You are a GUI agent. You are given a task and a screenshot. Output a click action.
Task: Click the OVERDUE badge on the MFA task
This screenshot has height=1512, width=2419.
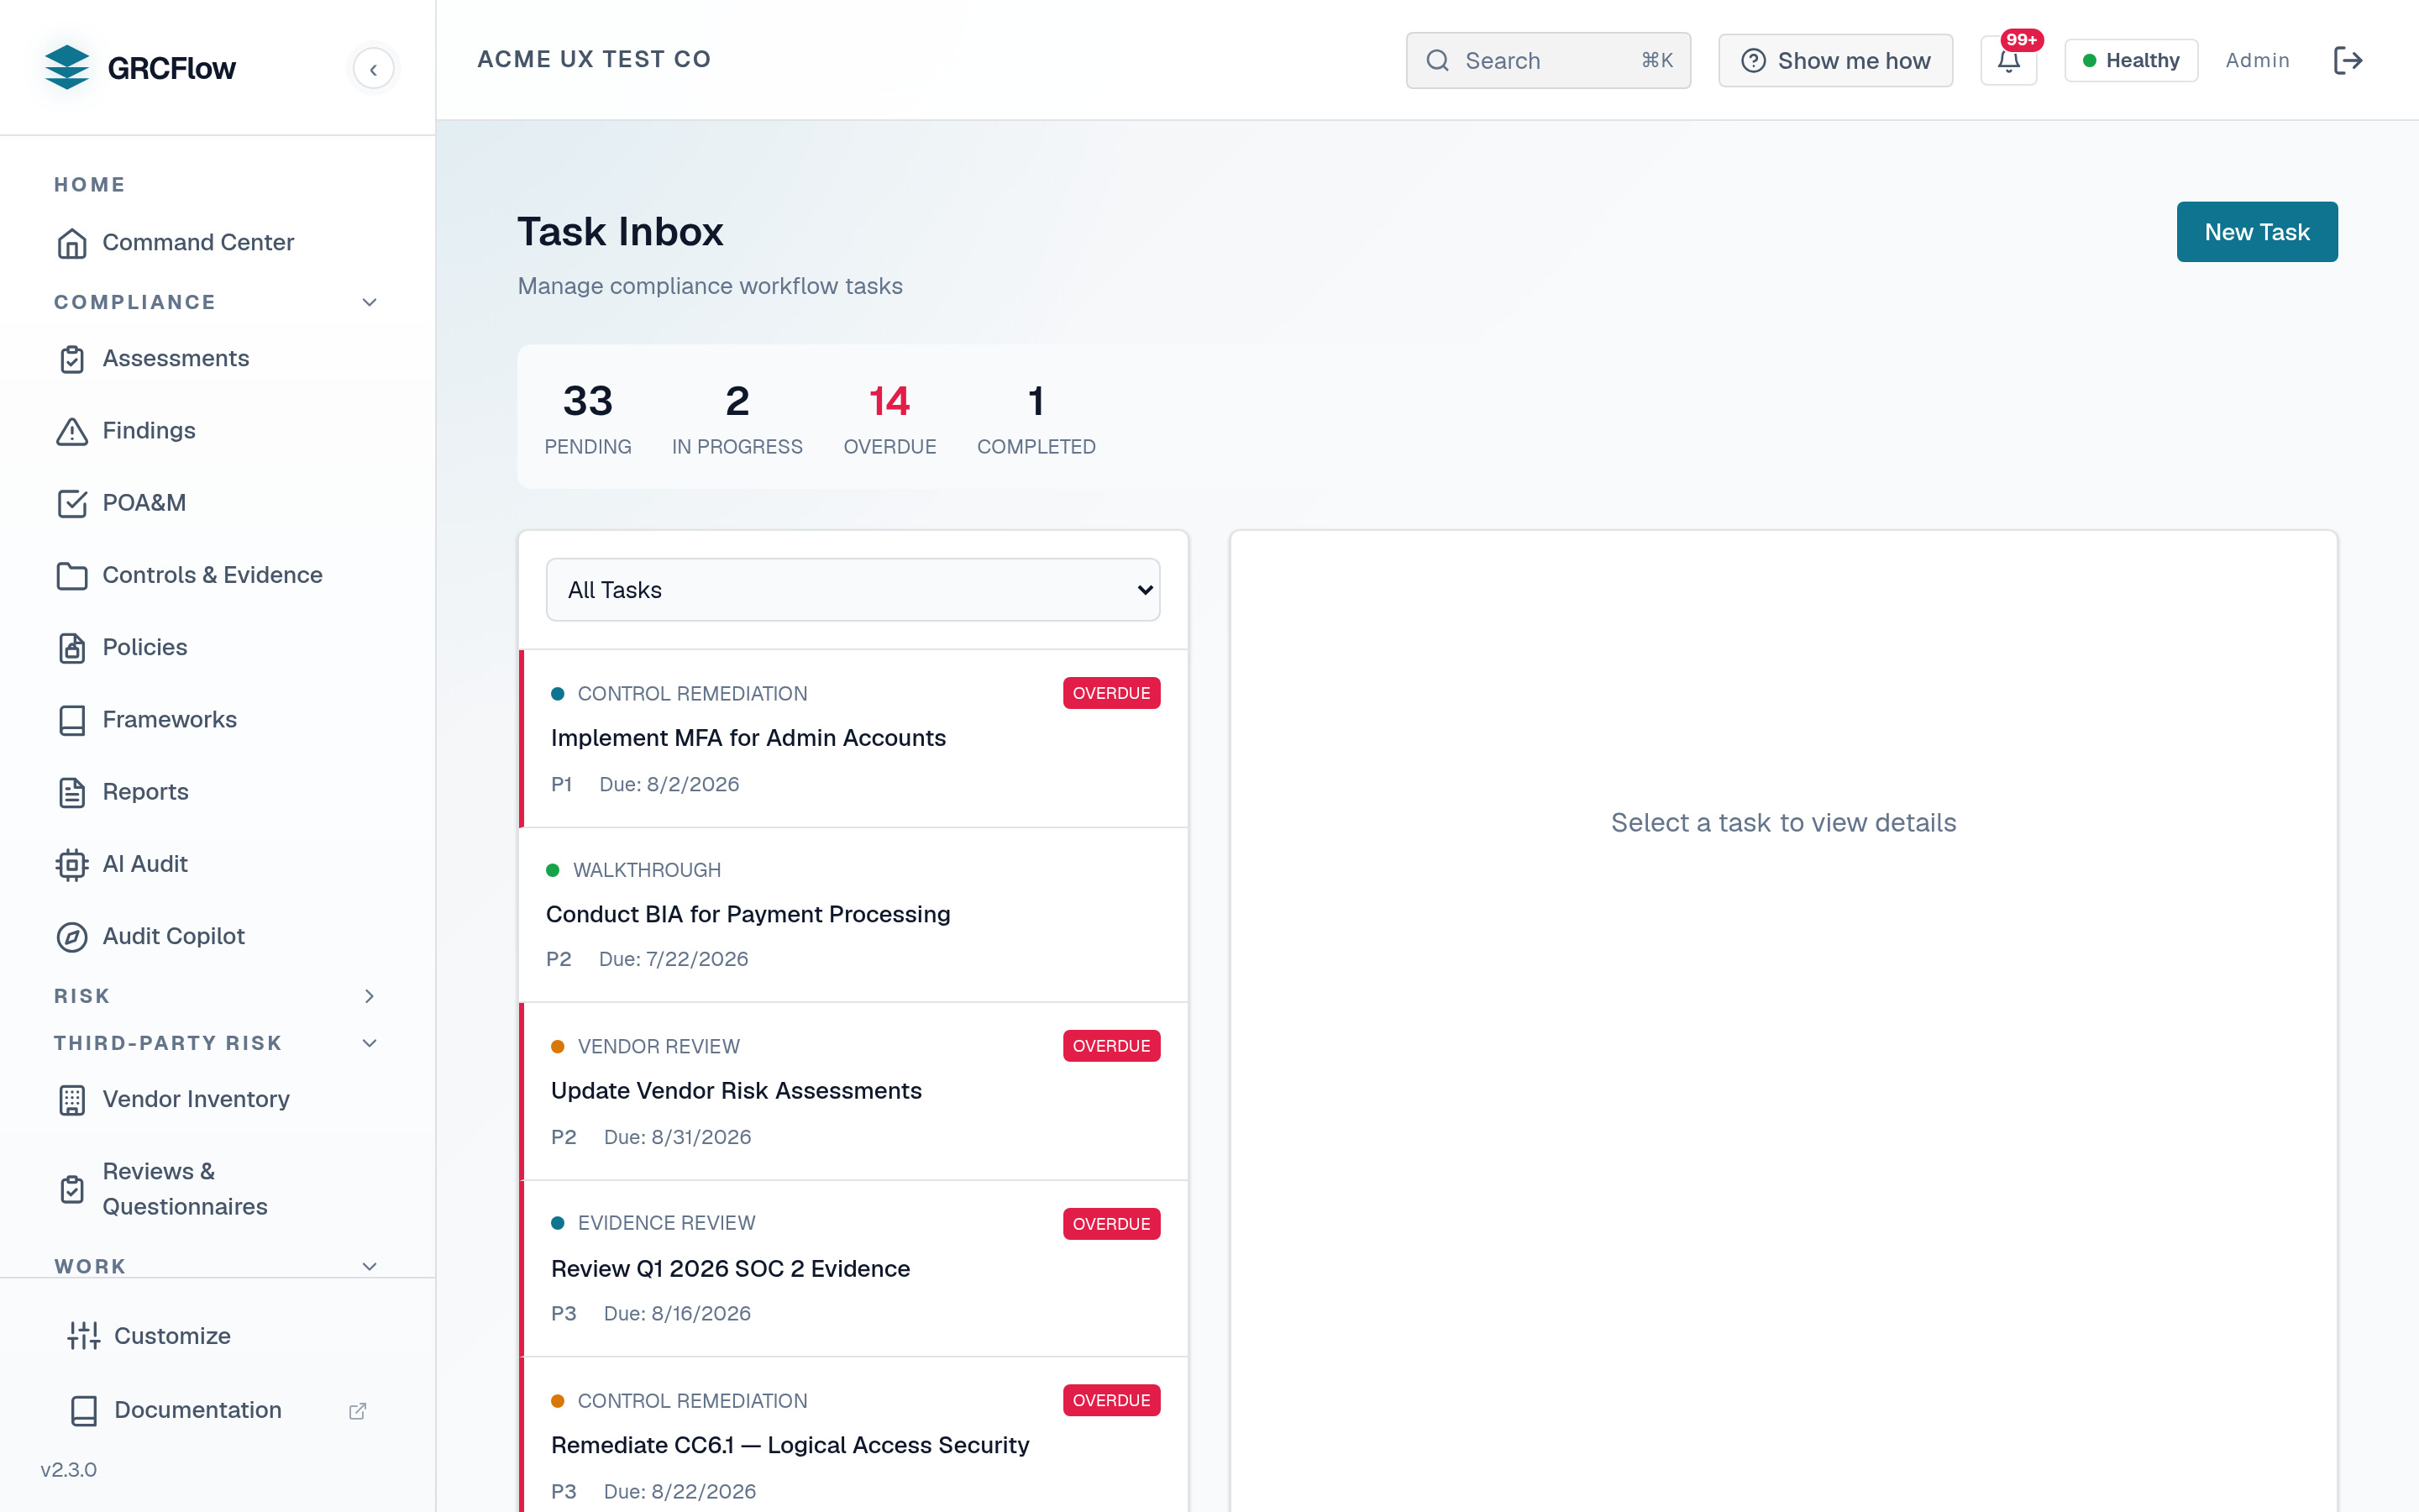[1111, 693]
